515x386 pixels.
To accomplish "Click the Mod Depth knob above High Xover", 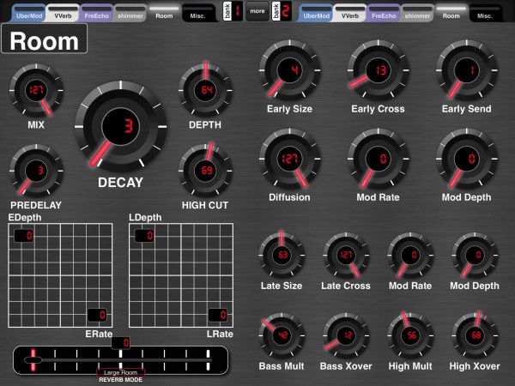I will point(475,255).
